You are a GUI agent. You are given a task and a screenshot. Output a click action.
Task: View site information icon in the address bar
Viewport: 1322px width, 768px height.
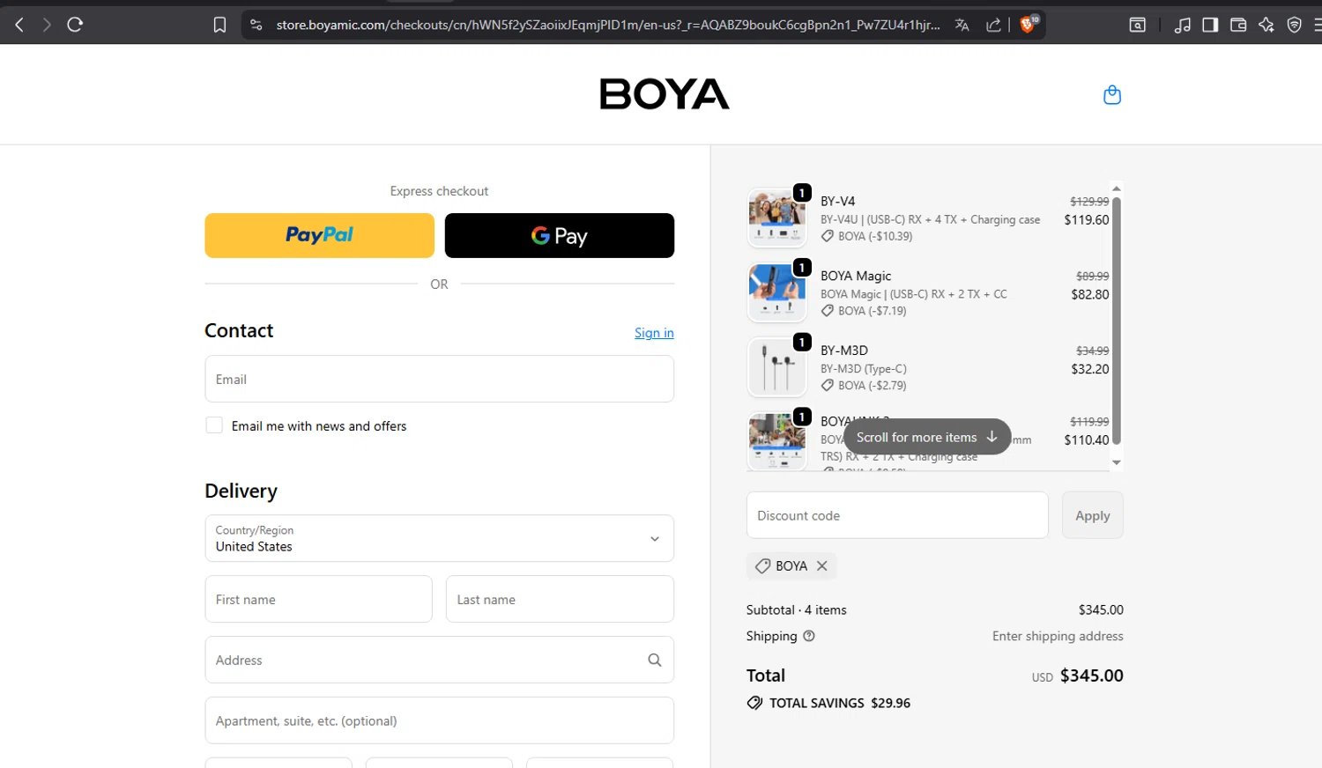256,25
